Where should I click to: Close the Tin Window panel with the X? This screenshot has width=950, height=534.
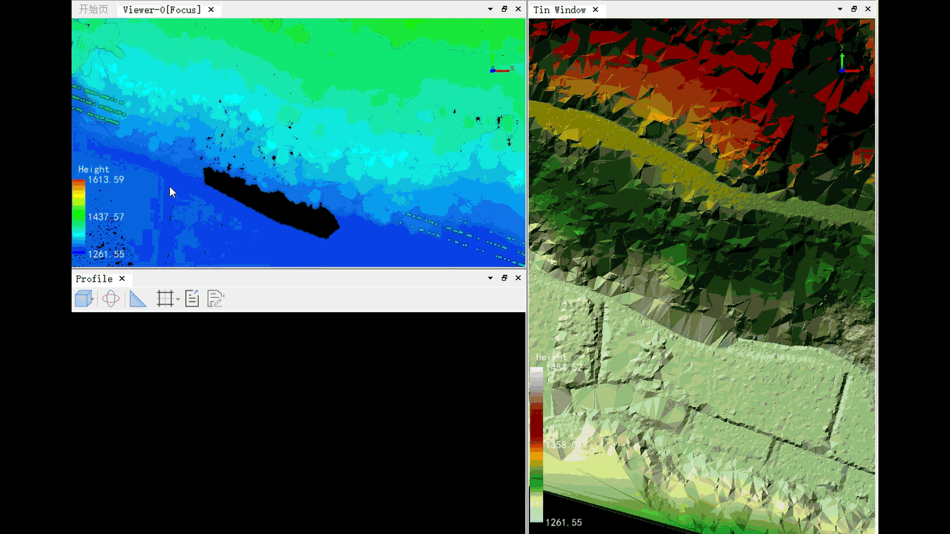pos(868,9)
